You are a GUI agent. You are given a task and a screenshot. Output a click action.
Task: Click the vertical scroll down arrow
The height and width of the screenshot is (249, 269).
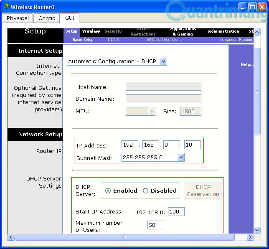pos(257,230)
